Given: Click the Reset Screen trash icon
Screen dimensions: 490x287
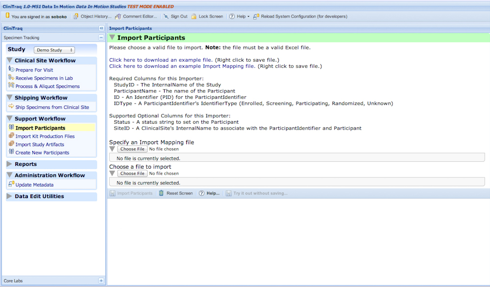Looking at the screenshot, I should (161, 194).
